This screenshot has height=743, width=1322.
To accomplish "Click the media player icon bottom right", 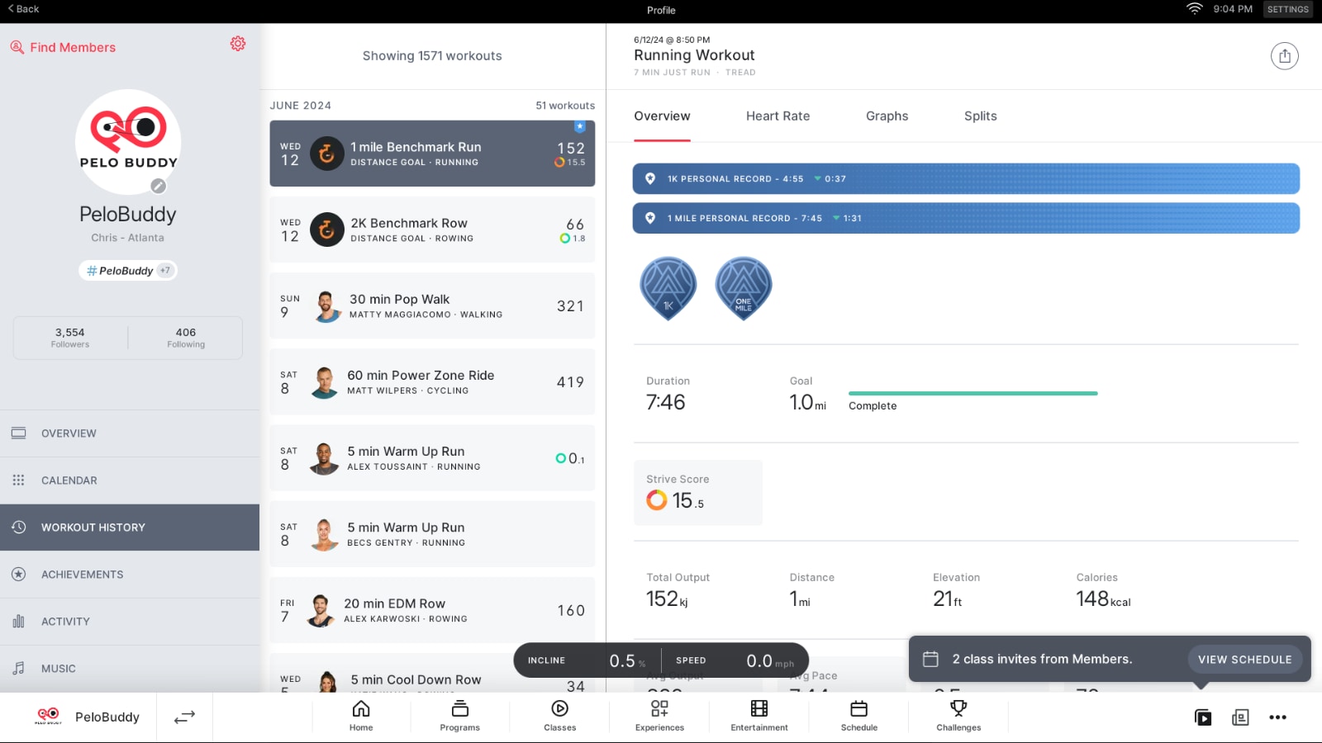I will 1203,717.
